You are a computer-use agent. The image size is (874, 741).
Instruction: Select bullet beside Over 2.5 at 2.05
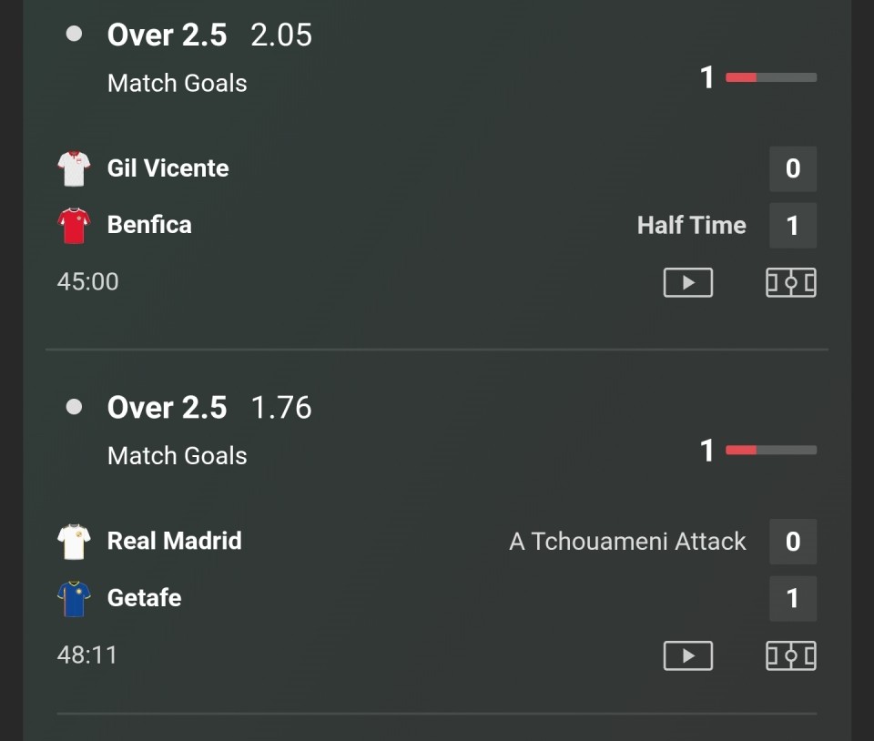click(75, 35)
